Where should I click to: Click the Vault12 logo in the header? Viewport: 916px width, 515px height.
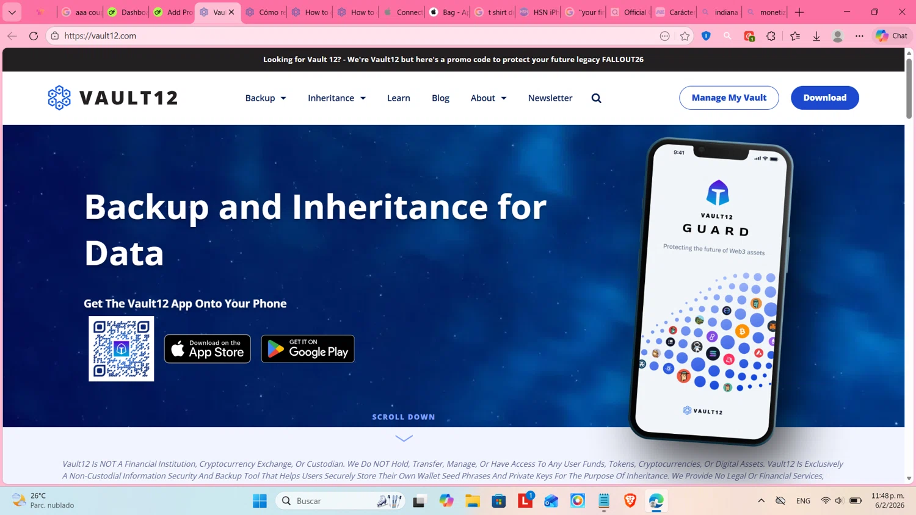point(113,98)
